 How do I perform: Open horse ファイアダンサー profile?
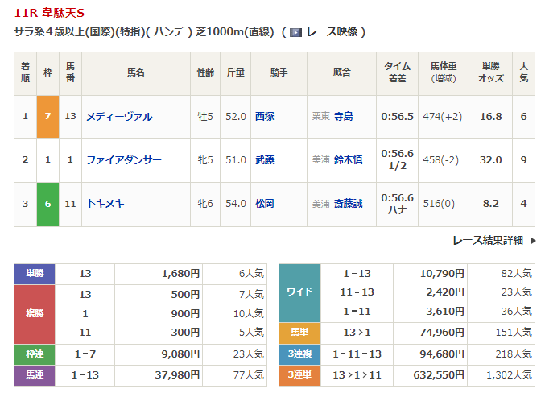[124, 160]
